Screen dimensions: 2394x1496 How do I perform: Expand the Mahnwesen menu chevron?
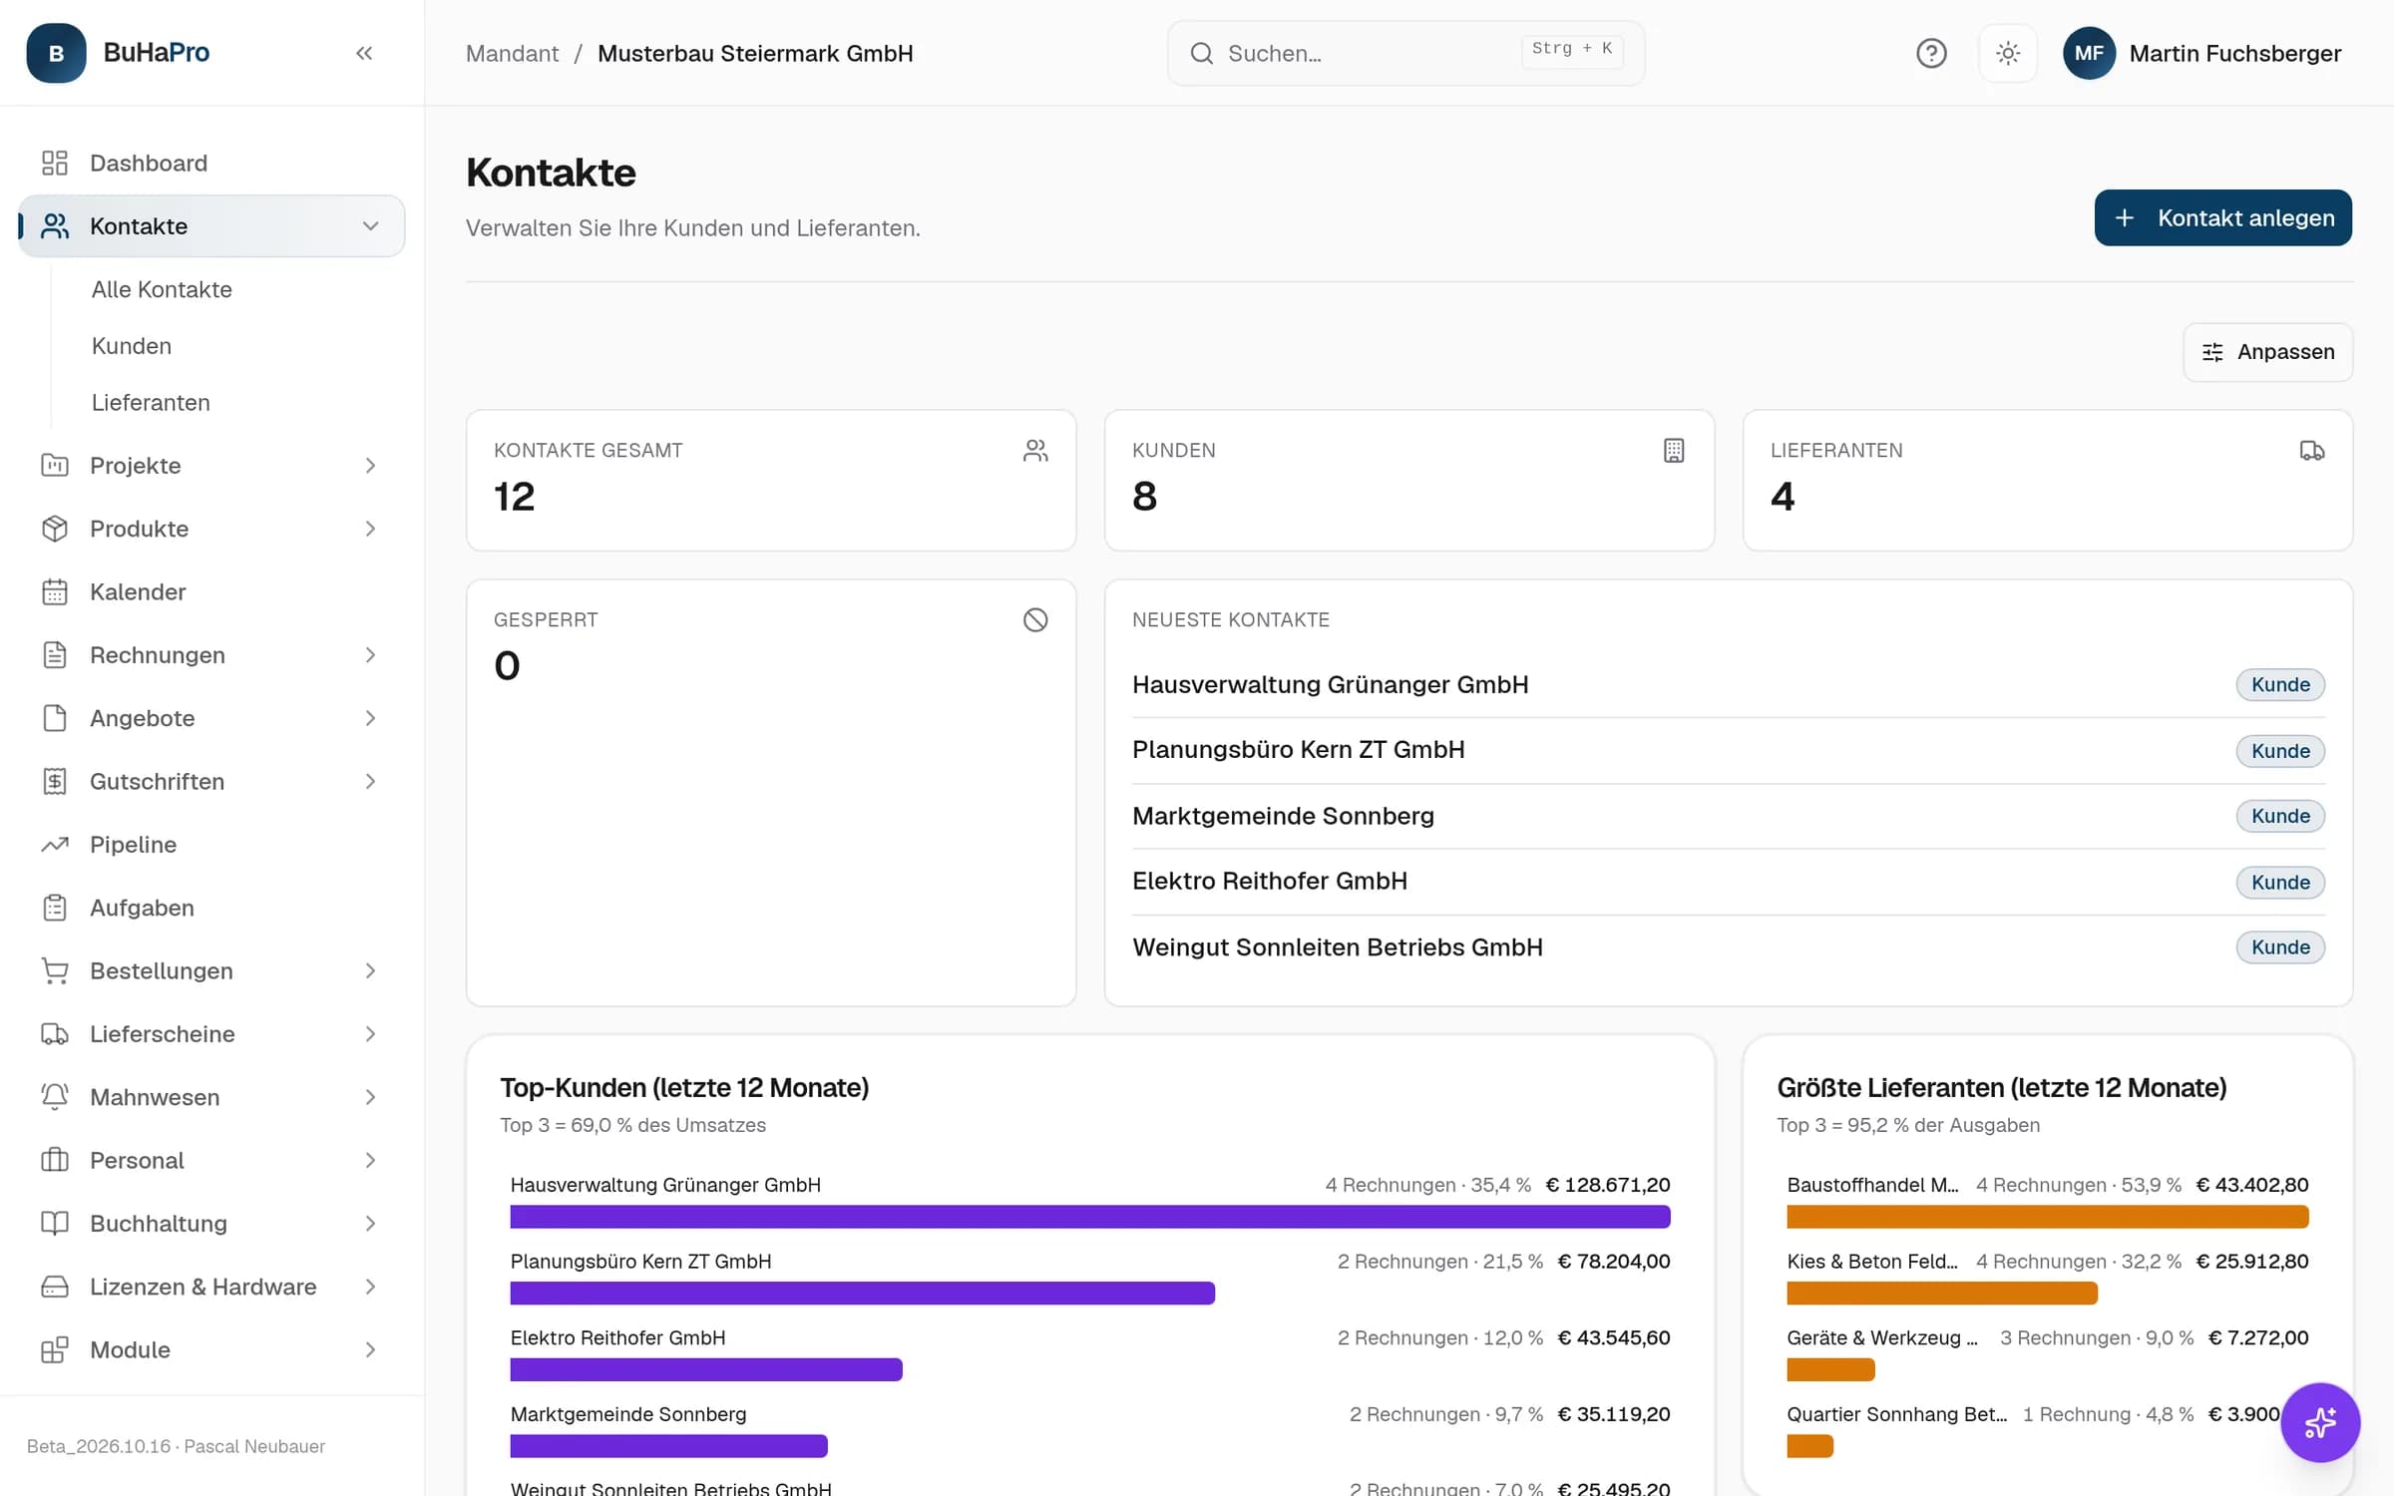[x=370, y=1097]
